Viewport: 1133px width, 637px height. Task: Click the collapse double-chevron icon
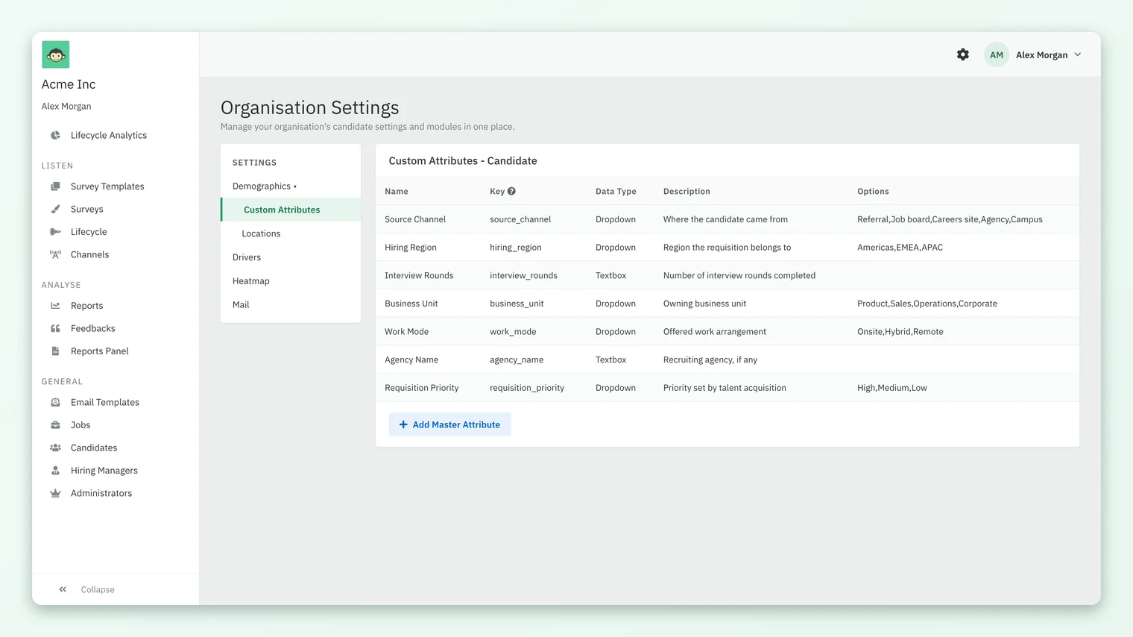click(x=63, y=589)
